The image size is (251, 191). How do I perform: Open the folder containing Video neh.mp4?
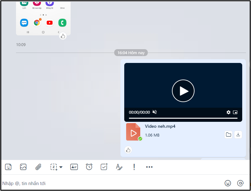228,135
